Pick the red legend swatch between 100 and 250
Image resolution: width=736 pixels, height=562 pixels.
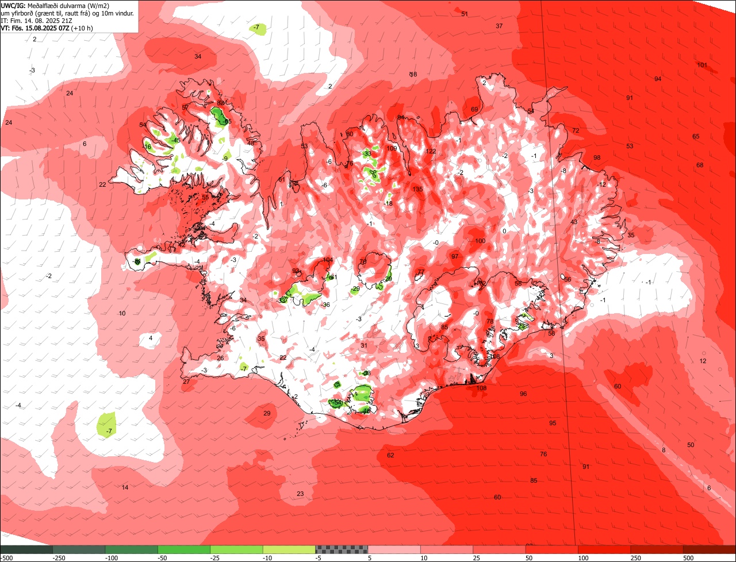[604, 549]
